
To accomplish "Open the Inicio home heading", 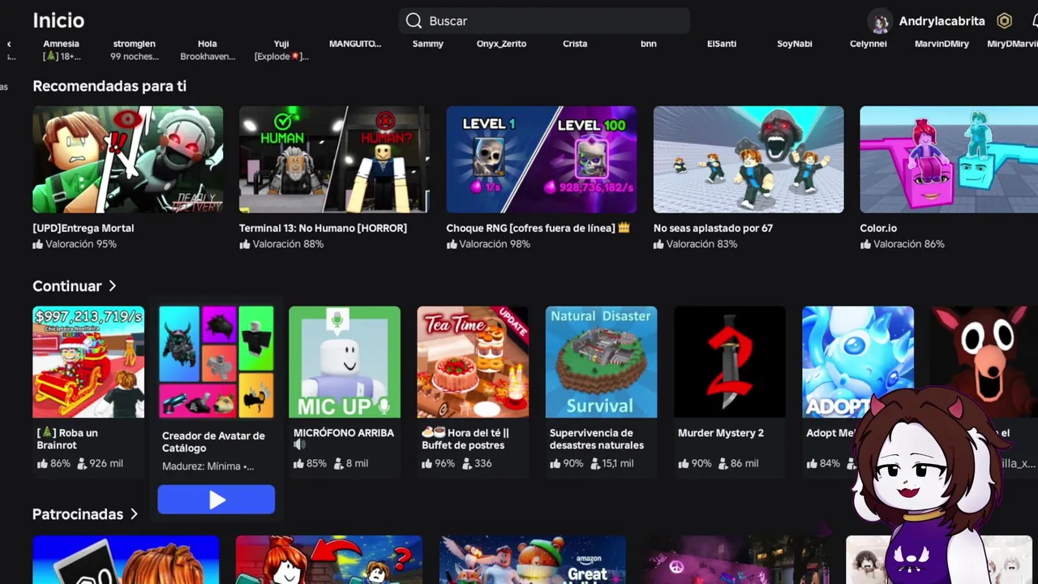I will (x=58, y=20).
